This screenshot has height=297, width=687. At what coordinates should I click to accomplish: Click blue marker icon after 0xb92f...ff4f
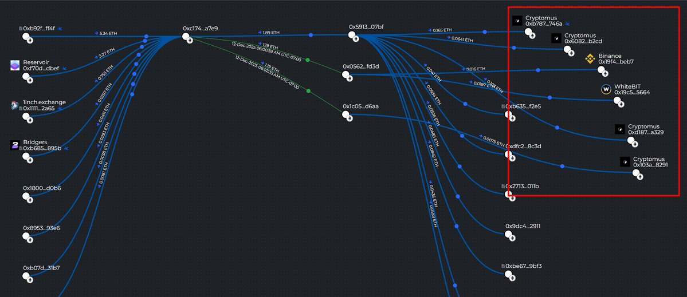pyautogui.click(x=60, y=29)
